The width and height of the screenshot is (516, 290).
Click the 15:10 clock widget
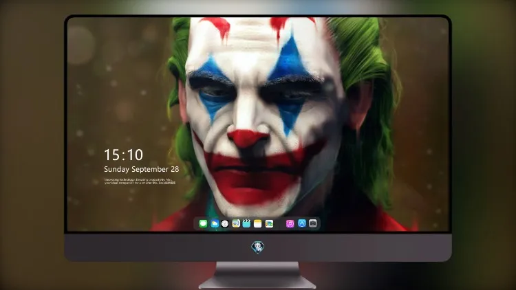[x=123, y=155]
